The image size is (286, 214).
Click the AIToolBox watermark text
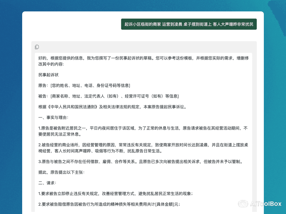coord(265,204)
